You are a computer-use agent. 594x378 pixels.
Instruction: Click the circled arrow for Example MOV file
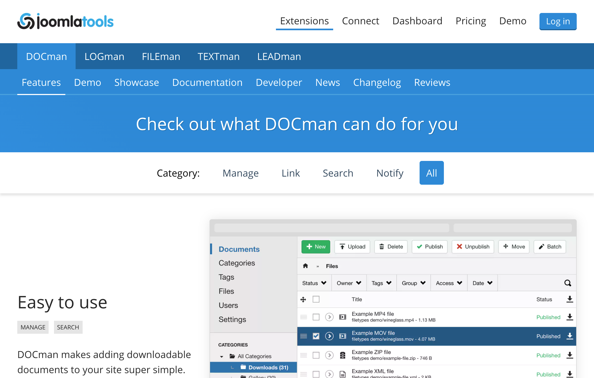tap(329, 336)
